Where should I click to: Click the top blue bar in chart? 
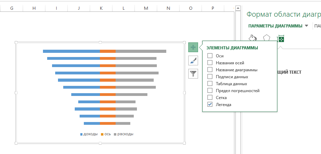[71, 51]
